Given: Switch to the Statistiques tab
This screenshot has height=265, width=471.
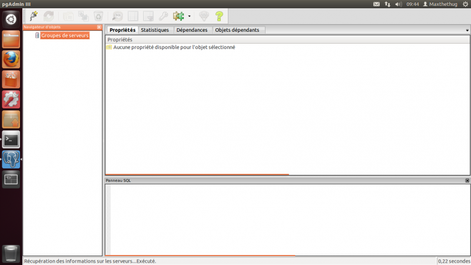Looking at the screenshot, I should (x=155, y=30).
